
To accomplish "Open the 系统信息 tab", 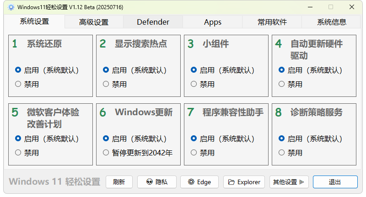I will pos(331,22).
